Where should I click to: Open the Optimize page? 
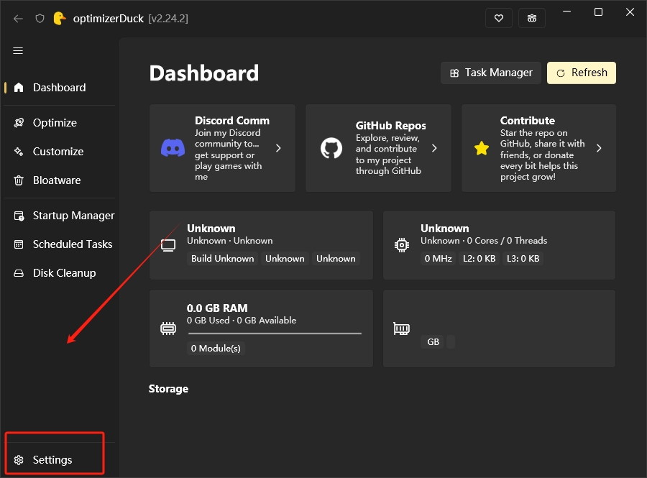(60, 123)
